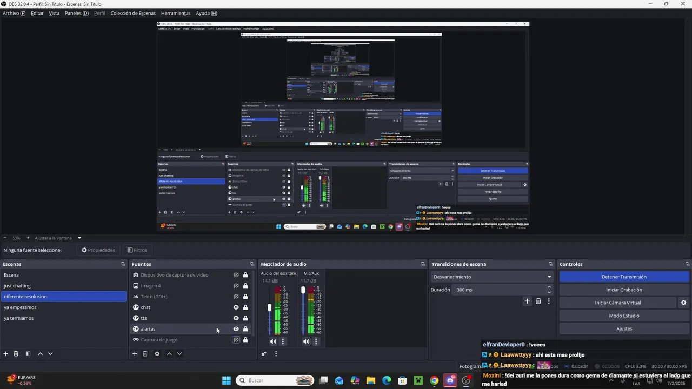Hide the tts source

(236, 318)
